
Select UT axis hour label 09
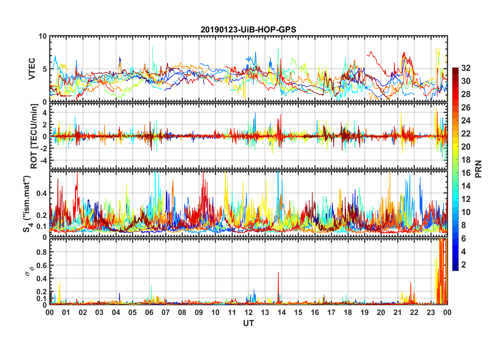[199, 313]
